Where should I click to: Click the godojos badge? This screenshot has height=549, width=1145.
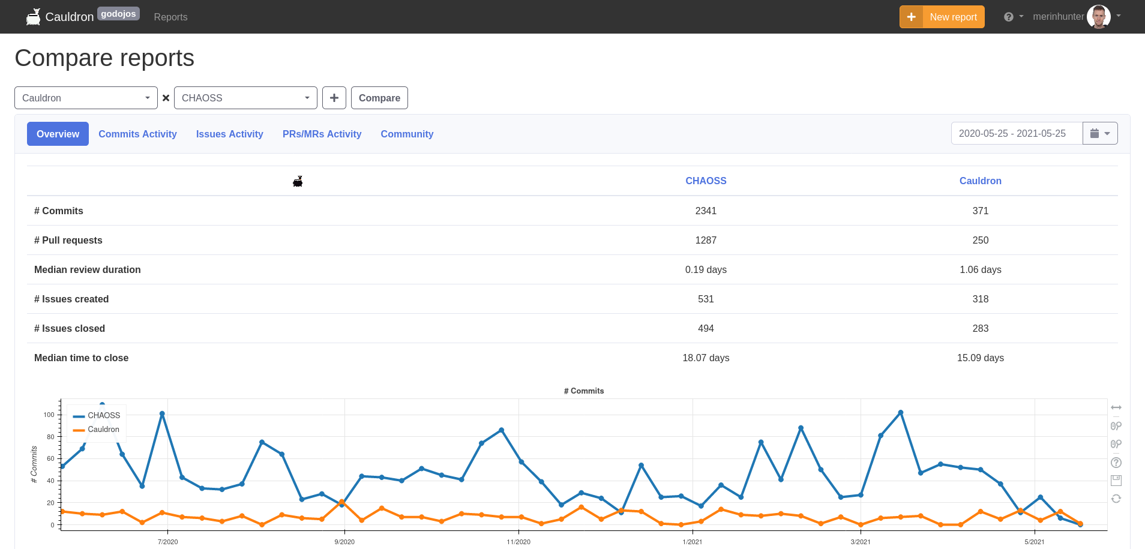(118, 14)
